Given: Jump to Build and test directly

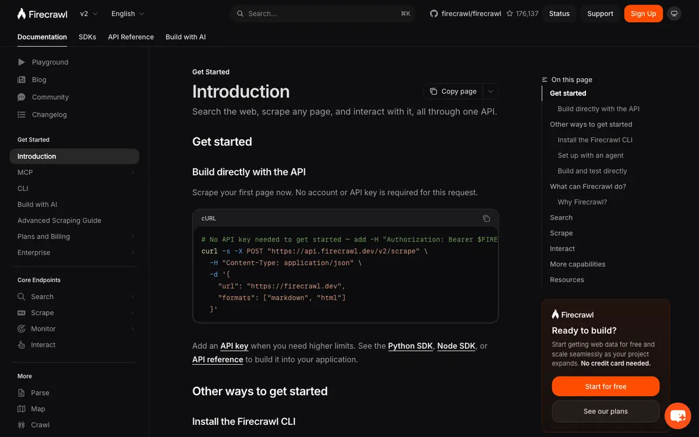Looking at the screenshot, I should click(592, 171).
